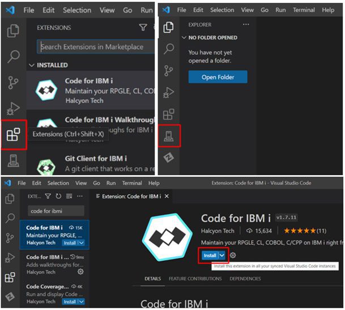Open Help menu in top-right window
The image size is (345, 310).
(x=328, y=10)
